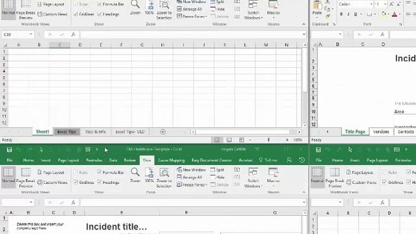Viewport: 416px width, 234px height.
Task: Click Format Painter brush in top-right window
Action: [x=328, y=16]
